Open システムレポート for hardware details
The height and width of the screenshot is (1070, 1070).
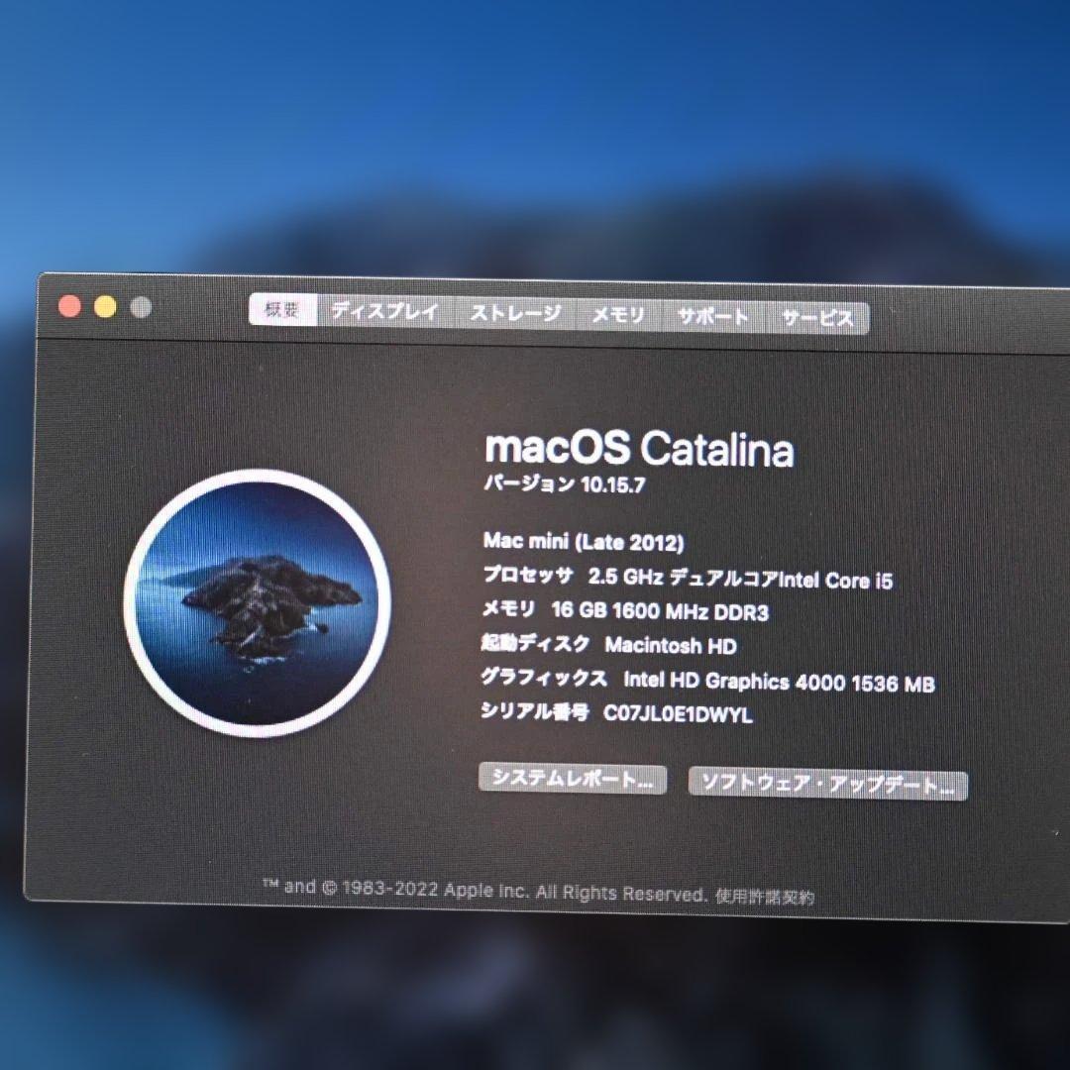coord(573,781)
